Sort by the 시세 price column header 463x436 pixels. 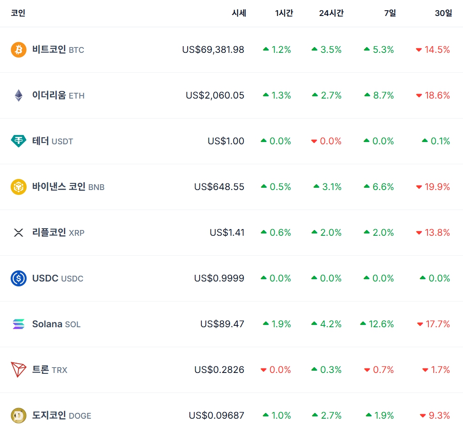pos(239,13)
